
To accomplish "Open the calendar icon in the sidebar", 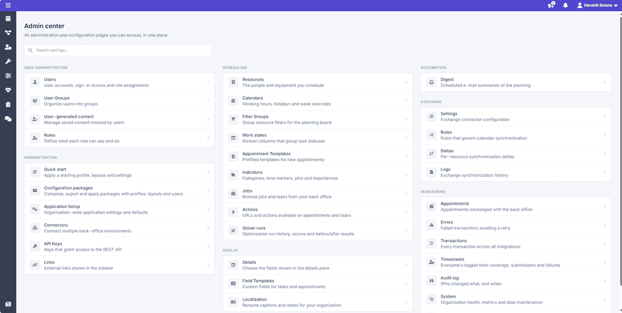I will tap(8, 18).
